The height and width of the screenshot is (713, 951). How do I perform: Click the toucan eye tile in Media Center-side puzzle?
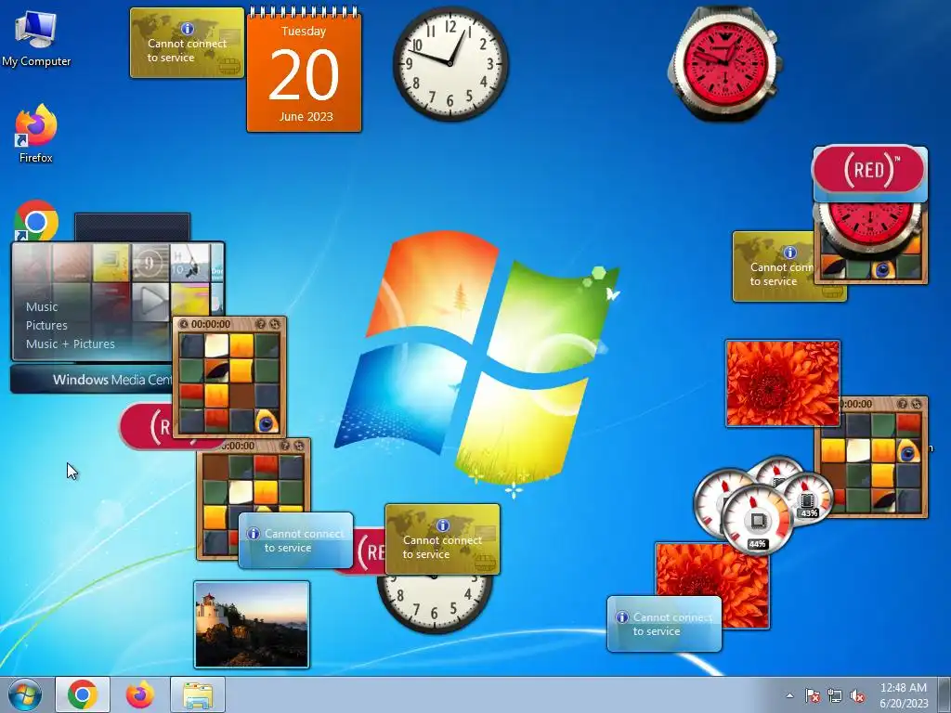pyautogui.click(x=267, y=421)
